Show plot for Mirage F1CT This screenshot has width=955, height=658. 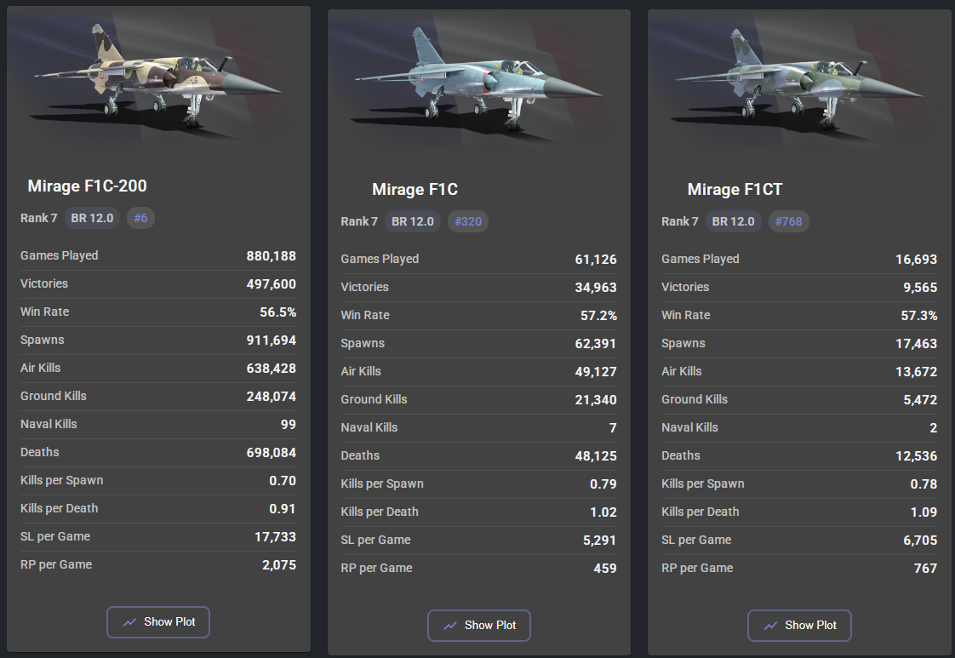799,626
